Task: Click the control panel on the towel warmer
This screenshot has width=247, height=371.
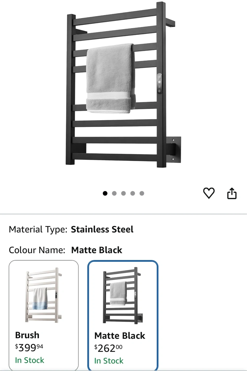Action: (x=160, y=84)
